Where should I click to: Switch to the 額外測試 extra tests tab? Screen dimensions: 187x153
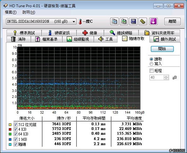click(x=165, y=39)
